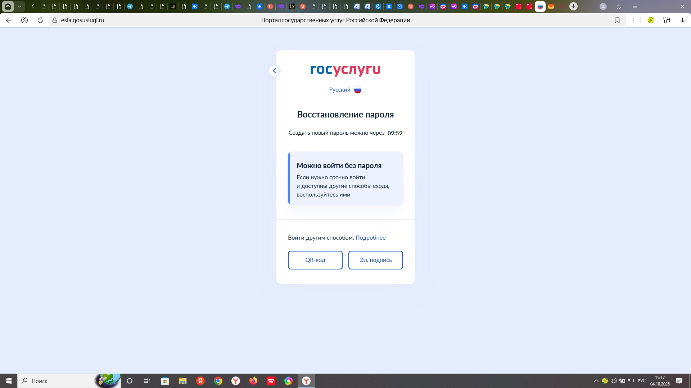691x388 pixels.
Task: Open the Подробнее link
Action: (x=370, y=238)
